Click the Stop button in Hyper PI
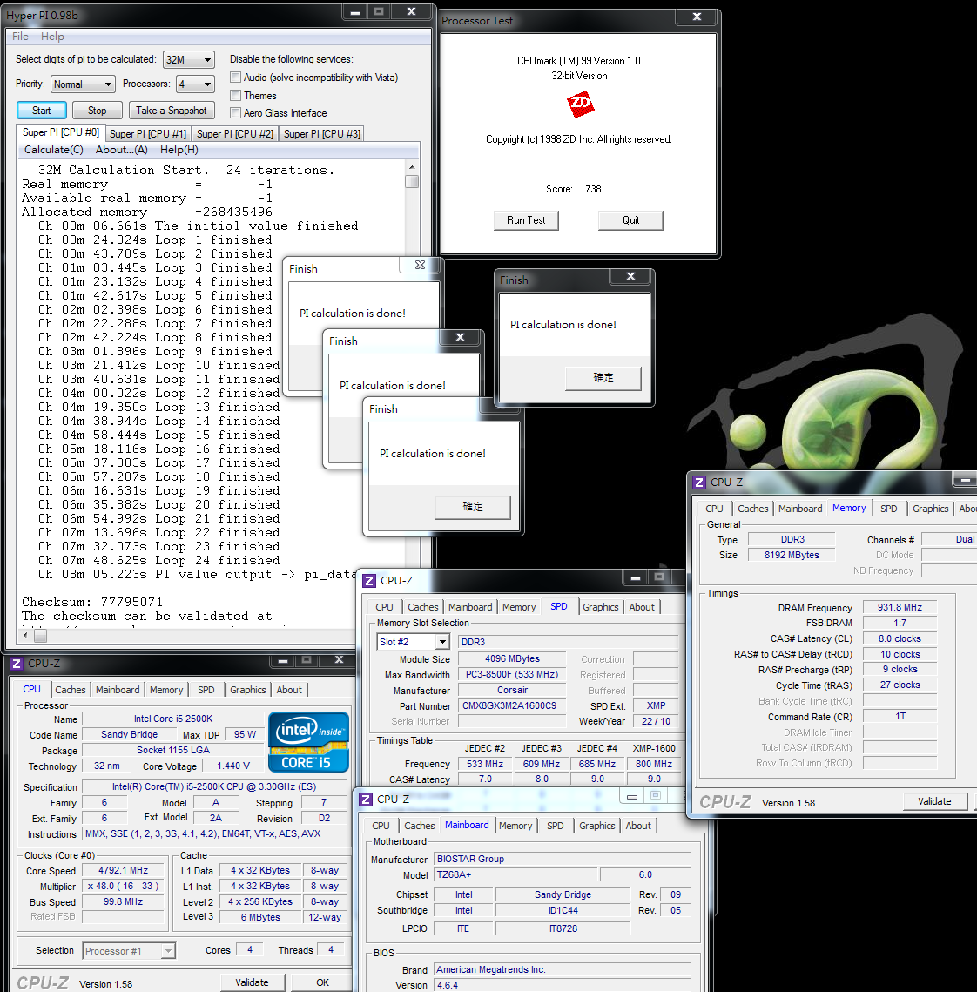This screenshot has width=977, height=992. (x=98, y=111)
